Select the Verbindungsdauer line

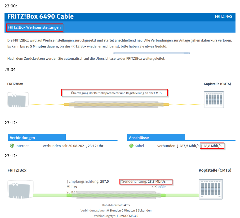click(x=116, y=211)
